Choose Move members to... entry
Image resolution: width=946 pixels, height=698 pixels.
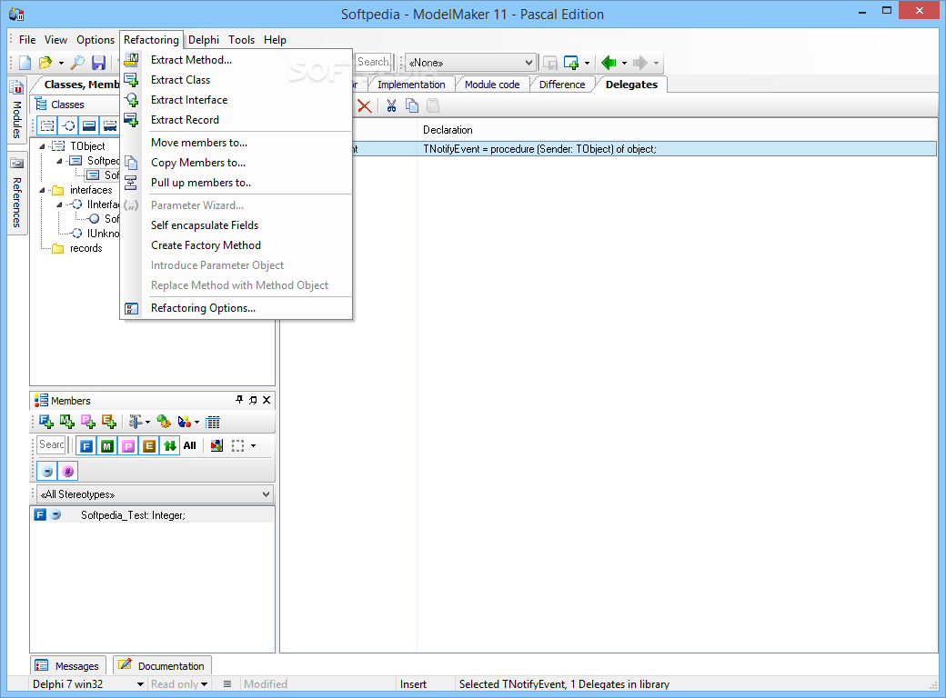pyautogui.click(x=199, y=143)
